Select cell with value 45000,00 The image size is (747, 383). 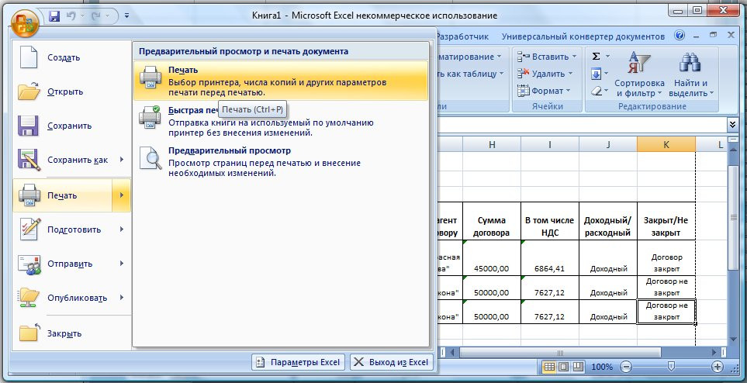coord(492,257)
